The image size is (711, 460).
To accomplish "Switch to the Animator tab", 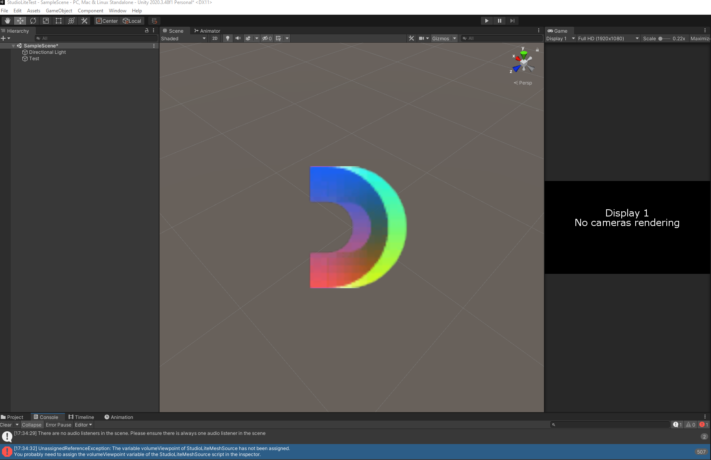I will 207,31.
